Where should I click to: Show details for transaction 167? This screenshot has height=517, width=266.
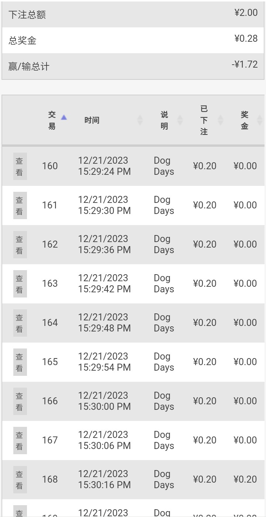click(x=20, y=441)
